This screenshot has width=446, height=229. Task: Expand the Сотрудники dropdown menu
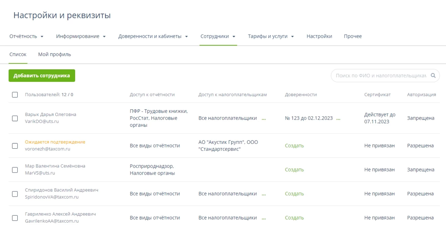pos(218,36)
